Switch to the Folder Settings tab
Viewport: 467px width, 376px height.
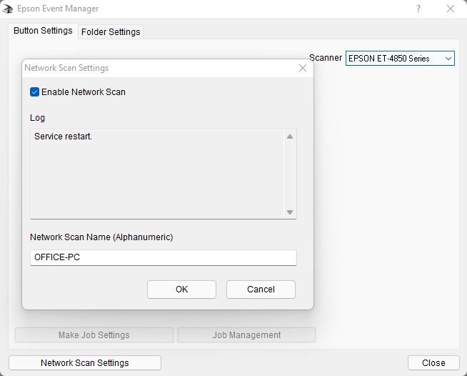coord(111,32)
